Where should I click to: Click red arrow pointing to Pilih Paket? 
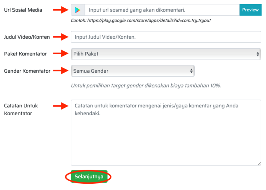pyautogui.click(x=60, y=54)
